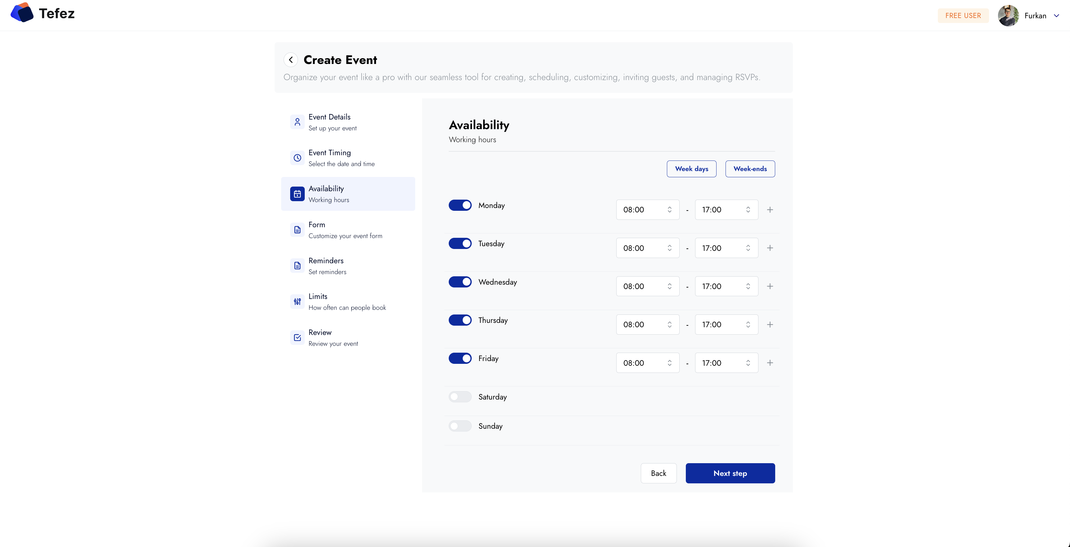Add another time slot for Wednesday
This screenshot has height=547, width=1070.
coord(770,287)
